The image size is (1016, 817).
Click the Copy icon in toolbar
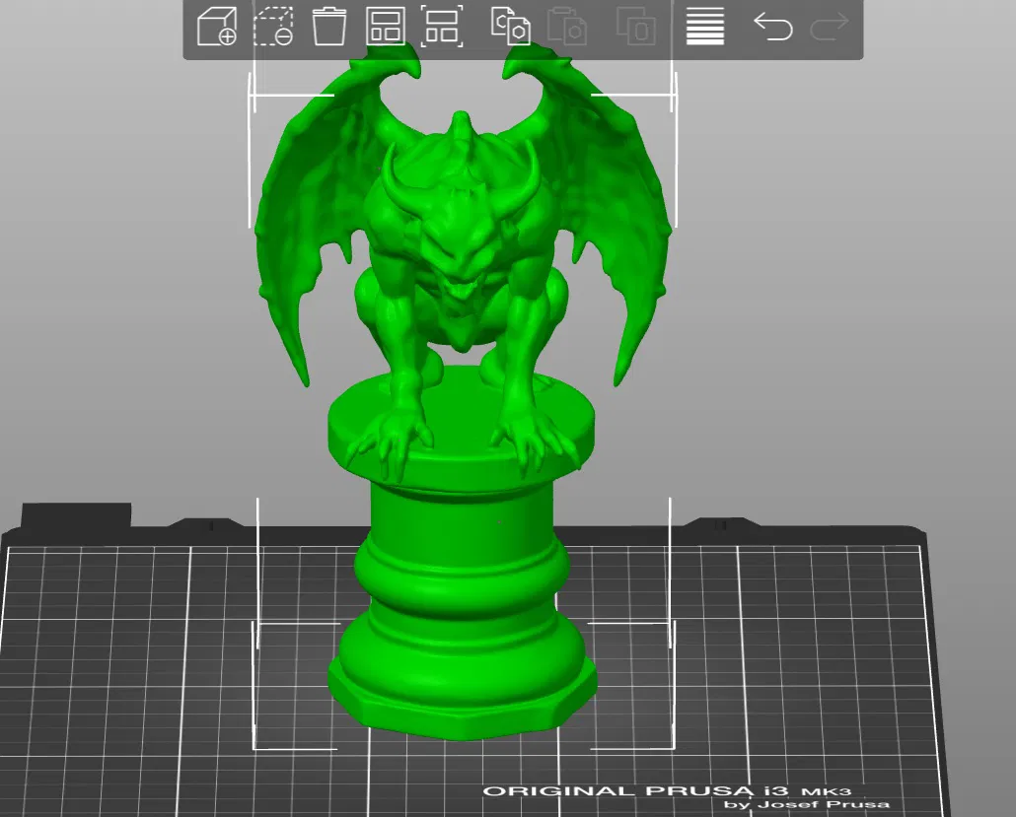(x=511, y=27)
